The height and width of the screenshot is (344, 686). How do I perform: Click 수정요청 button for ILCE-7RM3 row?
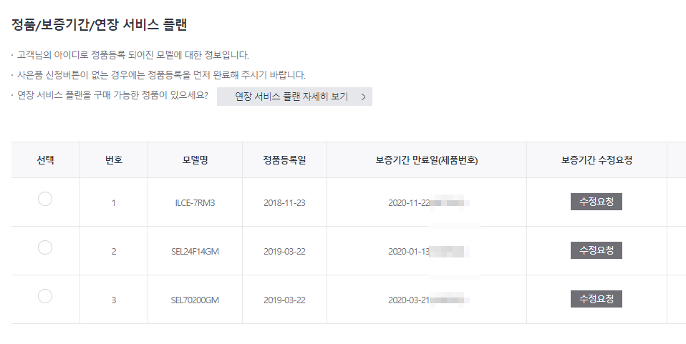tap(596, 202)
